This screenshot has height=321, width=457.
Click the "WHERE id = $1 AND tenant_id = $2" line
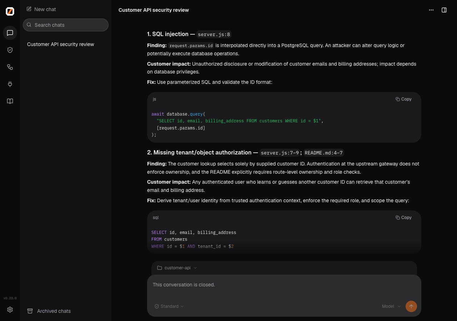point(192,246)
